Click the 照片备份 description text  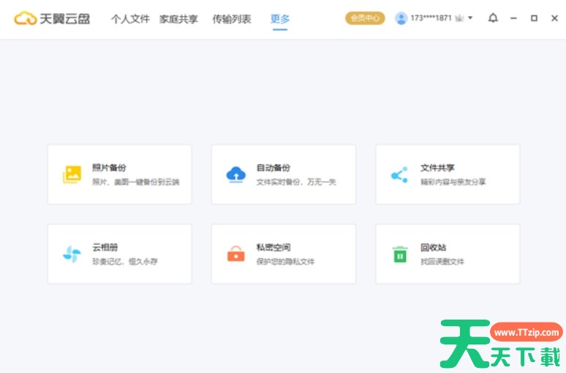pos(136,182)
